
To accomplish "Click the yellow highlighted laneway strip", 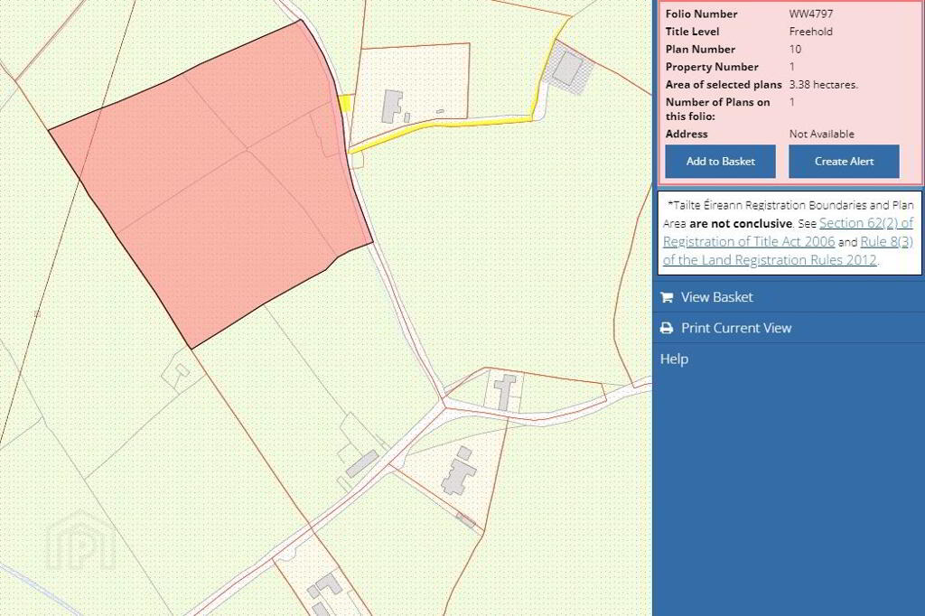I will tap(452, 123).
